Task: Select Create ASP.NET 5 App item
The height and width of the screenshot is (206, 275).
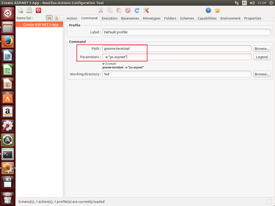Action: coord(40,24)
